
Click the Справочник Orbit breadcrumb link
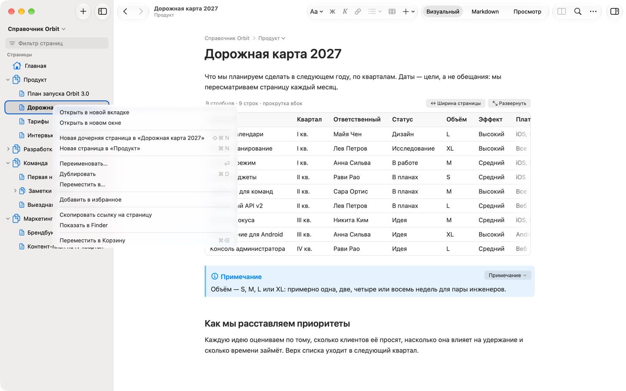(227, 38)
